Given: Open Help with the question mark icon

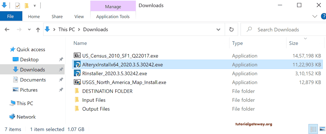Looking at the screenshot, I should [x=323, y=17].
